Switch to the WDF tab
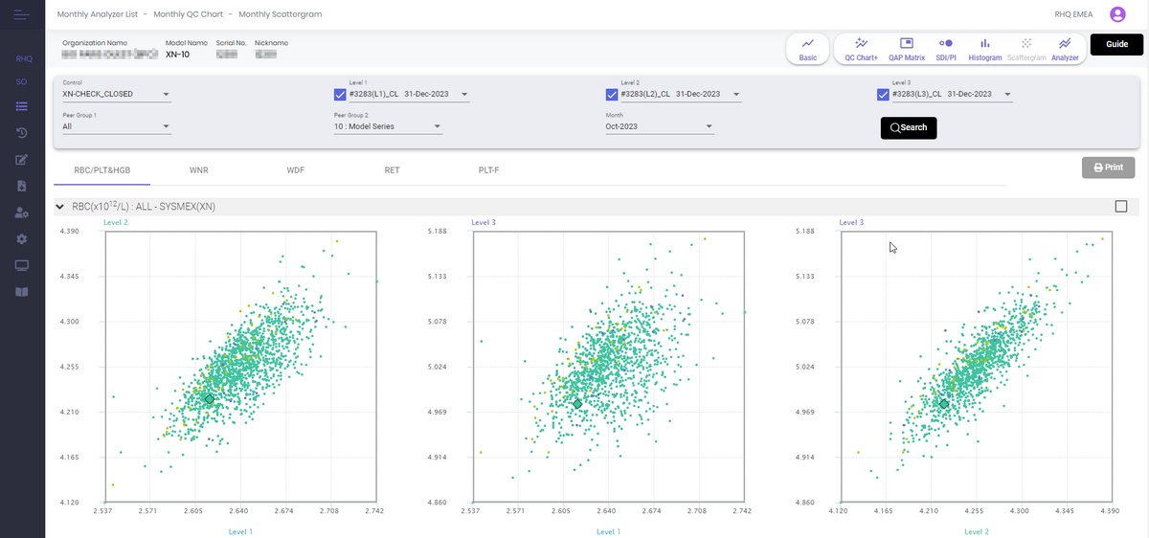This screenshot has height=538, width=1149. click(x=295, y=169)
